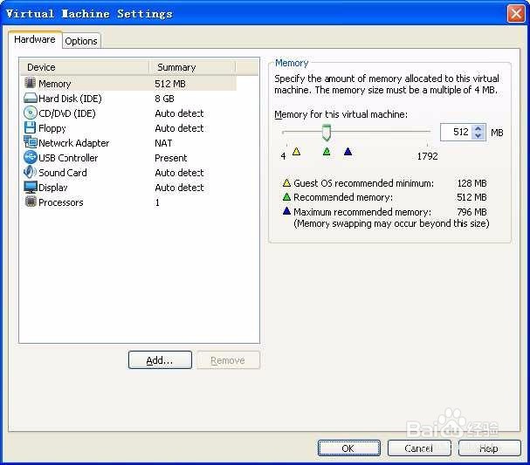Click the Present USB summary
This screenshot has height=465, width=530.
(170, 158)
